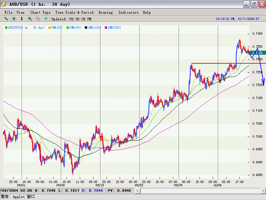Click the SMA(250) legend label
Screen dimensions: 266x200
tap(114, 27)
